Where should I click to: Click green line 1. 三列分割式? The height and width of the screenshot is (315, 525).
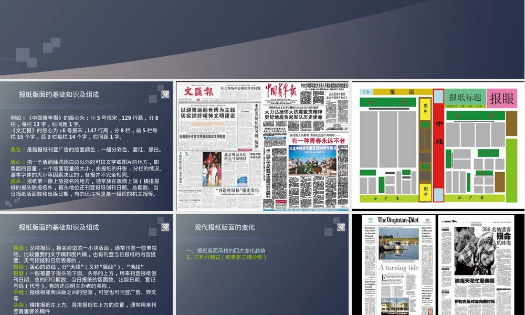point(227,257)
